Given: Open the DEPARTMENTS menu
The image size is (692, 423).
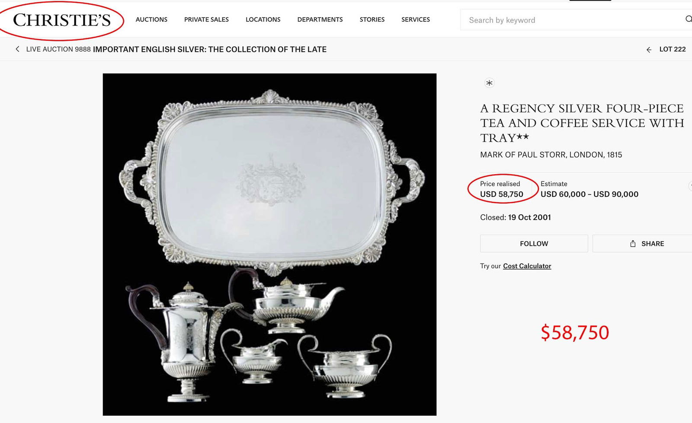Looking at the screenshot, I should pos(320,19).
